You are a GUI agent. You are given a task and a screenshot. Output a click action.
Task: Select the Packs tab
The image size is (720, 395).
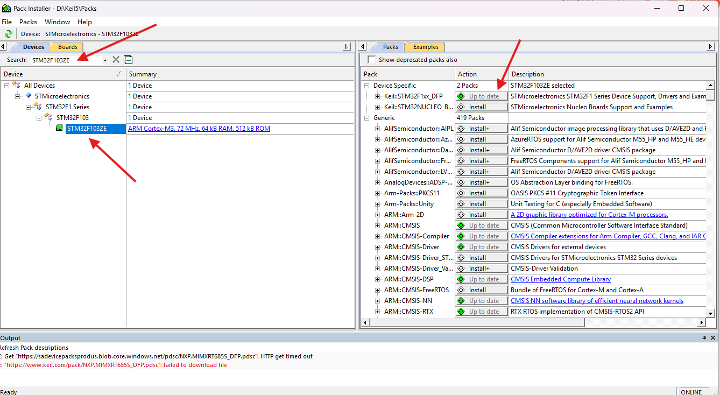390,47
